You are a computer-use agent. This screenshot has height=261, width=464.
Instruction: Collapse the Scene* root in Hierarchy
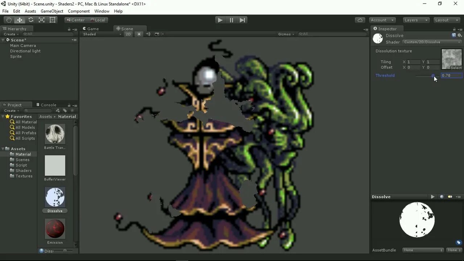click(x=3, y=40)
